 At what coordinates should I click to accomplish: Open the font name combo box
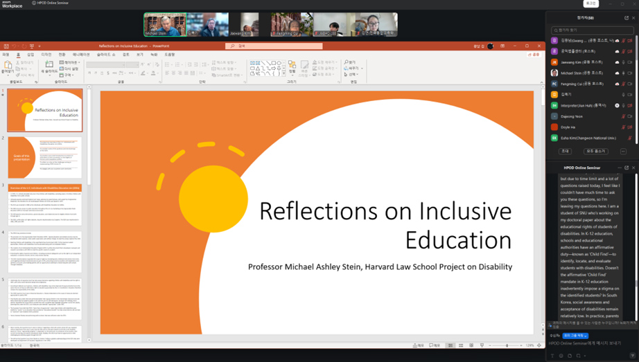(x=105, y=65)
